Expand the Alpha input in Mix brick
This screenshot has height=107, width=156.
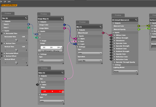[x=79, y=39]
